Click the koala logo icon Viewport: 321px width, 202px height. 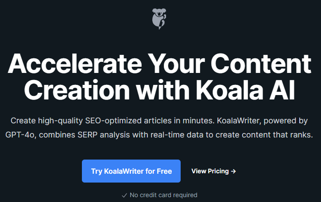159,19
